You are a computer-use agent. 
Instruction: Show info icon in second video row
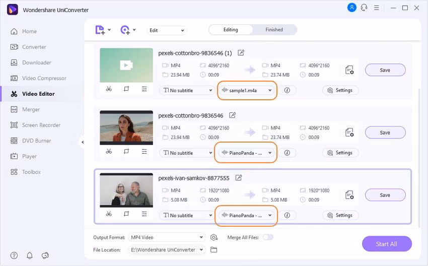[x=287, y=153]
